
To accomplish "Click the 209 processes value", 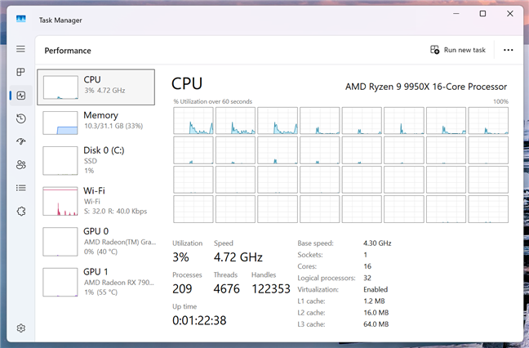I will pos(182,289).
